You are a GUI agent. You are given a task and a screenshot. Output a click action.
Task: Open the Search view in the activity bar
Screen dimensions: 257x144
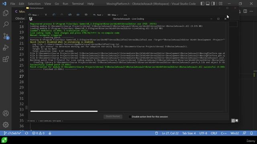tap(6, 24)
